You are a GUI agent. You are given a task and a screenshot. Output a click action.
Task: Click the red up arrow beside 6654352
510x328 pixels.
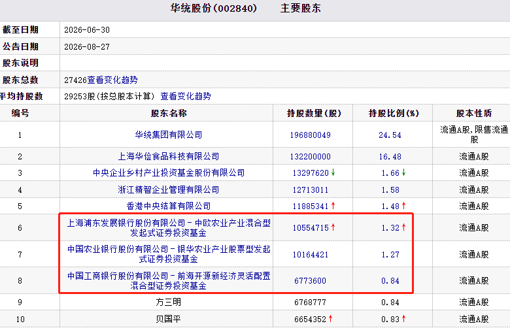330,319
